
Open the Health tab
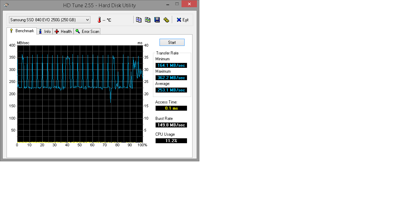tap(63, 32)
